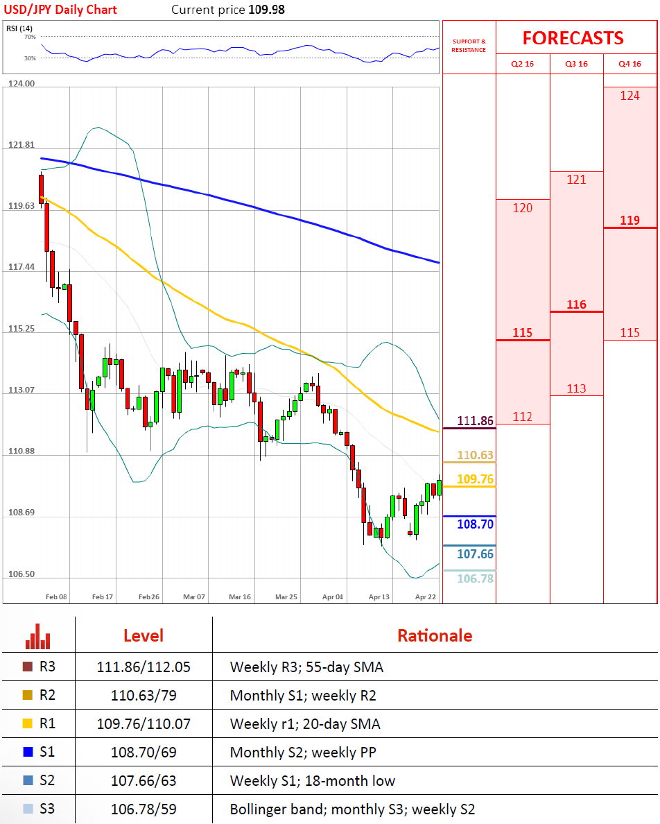This screenshot has height=824, width=660.
Task: Click the R2 gold color swatch
Action: click(x=28, y=695)
